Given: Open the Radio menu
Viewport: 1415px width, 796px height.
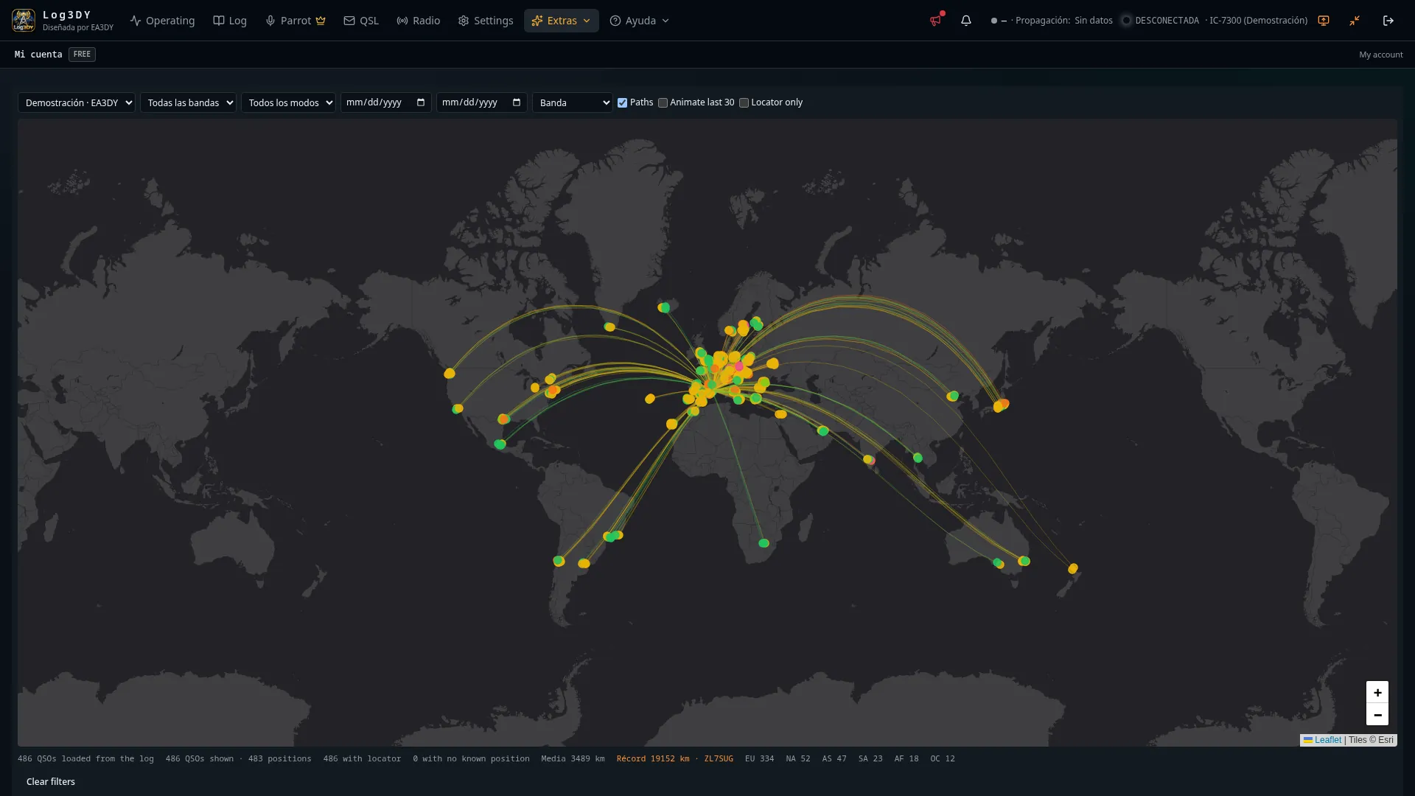Looking at the screenshot, I should click(419, 21).
